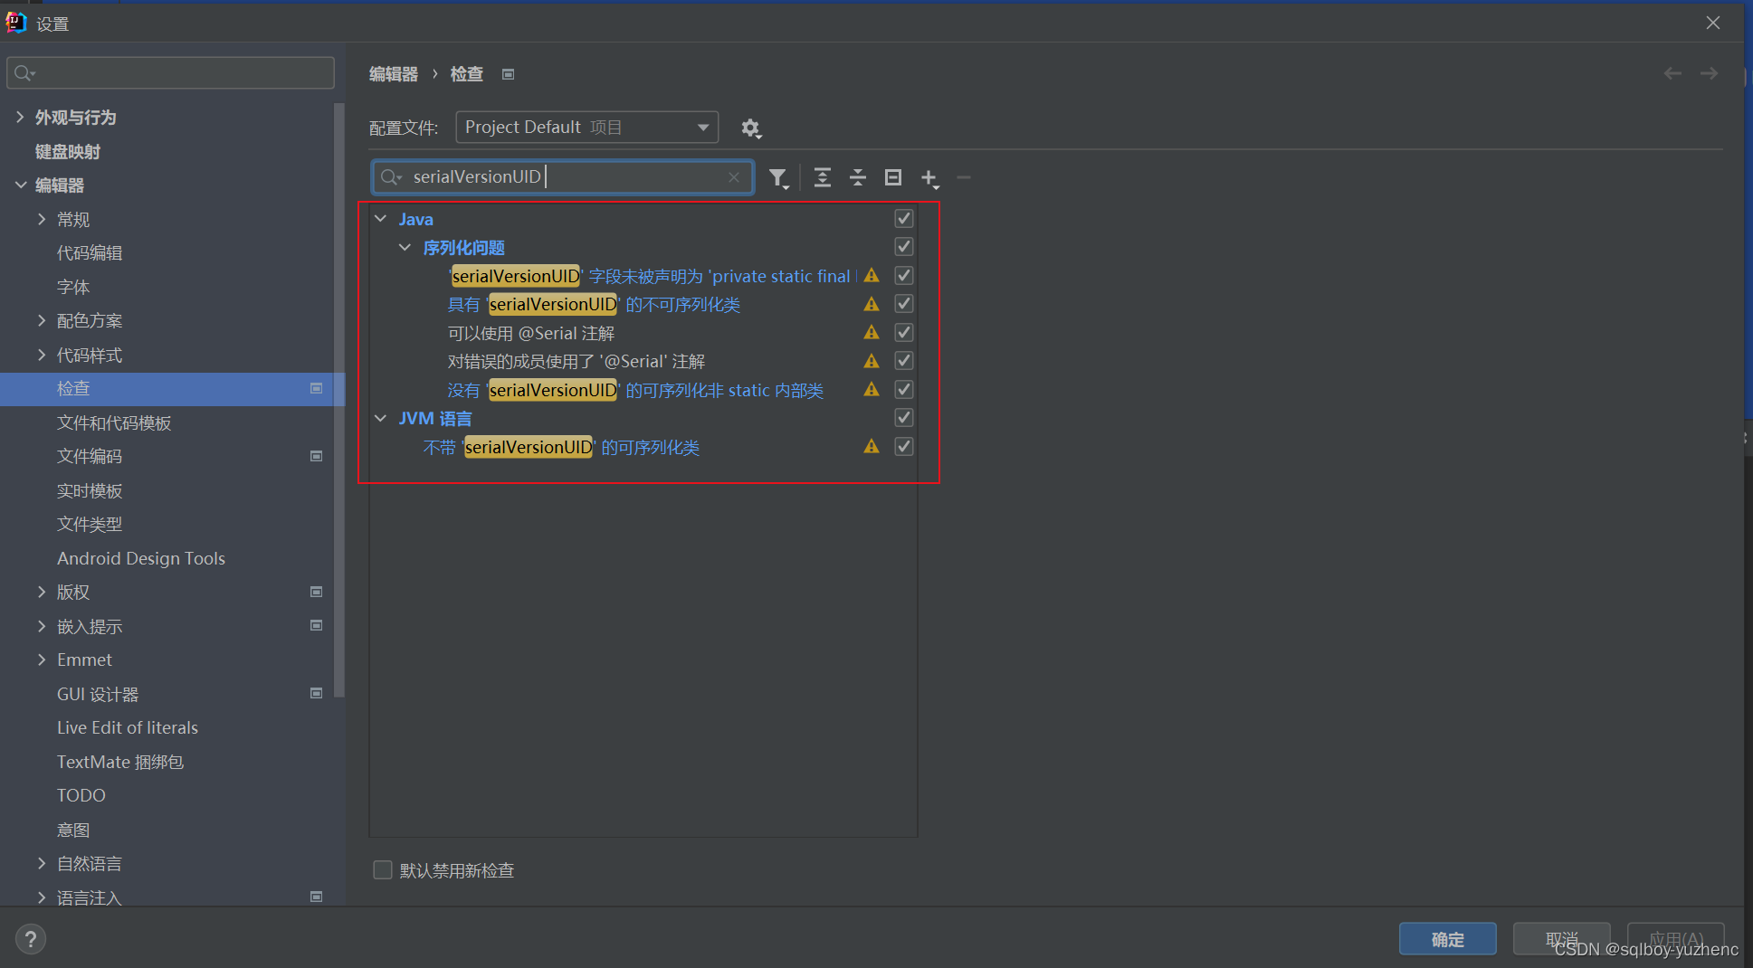
Task: Click the back navigation arrow
Action: [1672, 73]
